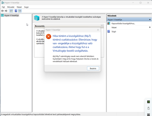Viewport: 152px width, 116px height.
Task: Open the Művelet menu
Action: (x=11, y=7)
